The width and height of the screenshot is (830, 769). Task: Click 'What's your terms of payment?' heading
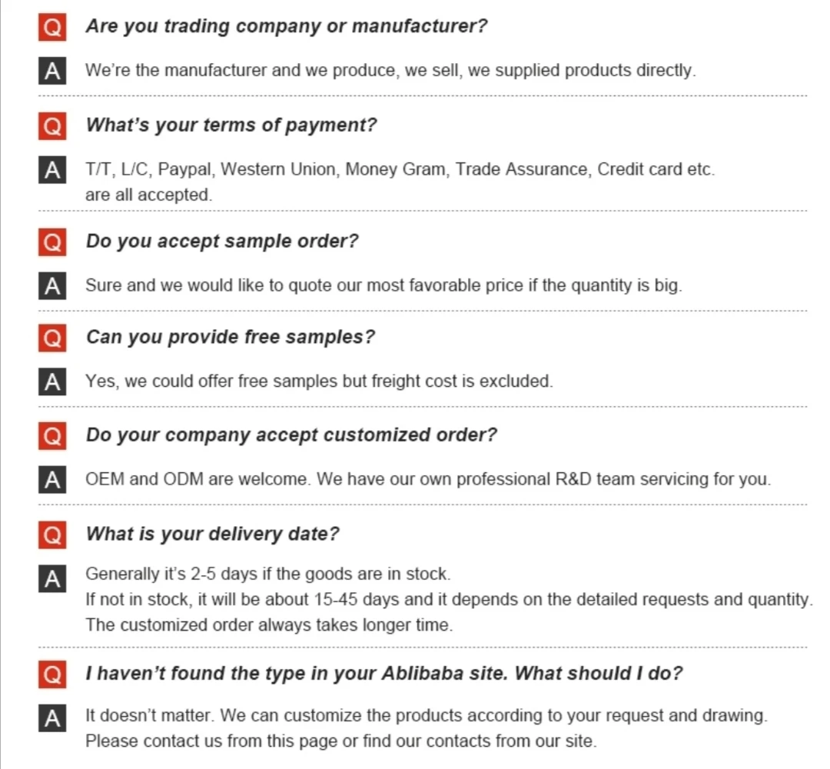click(x=231, y=125)
